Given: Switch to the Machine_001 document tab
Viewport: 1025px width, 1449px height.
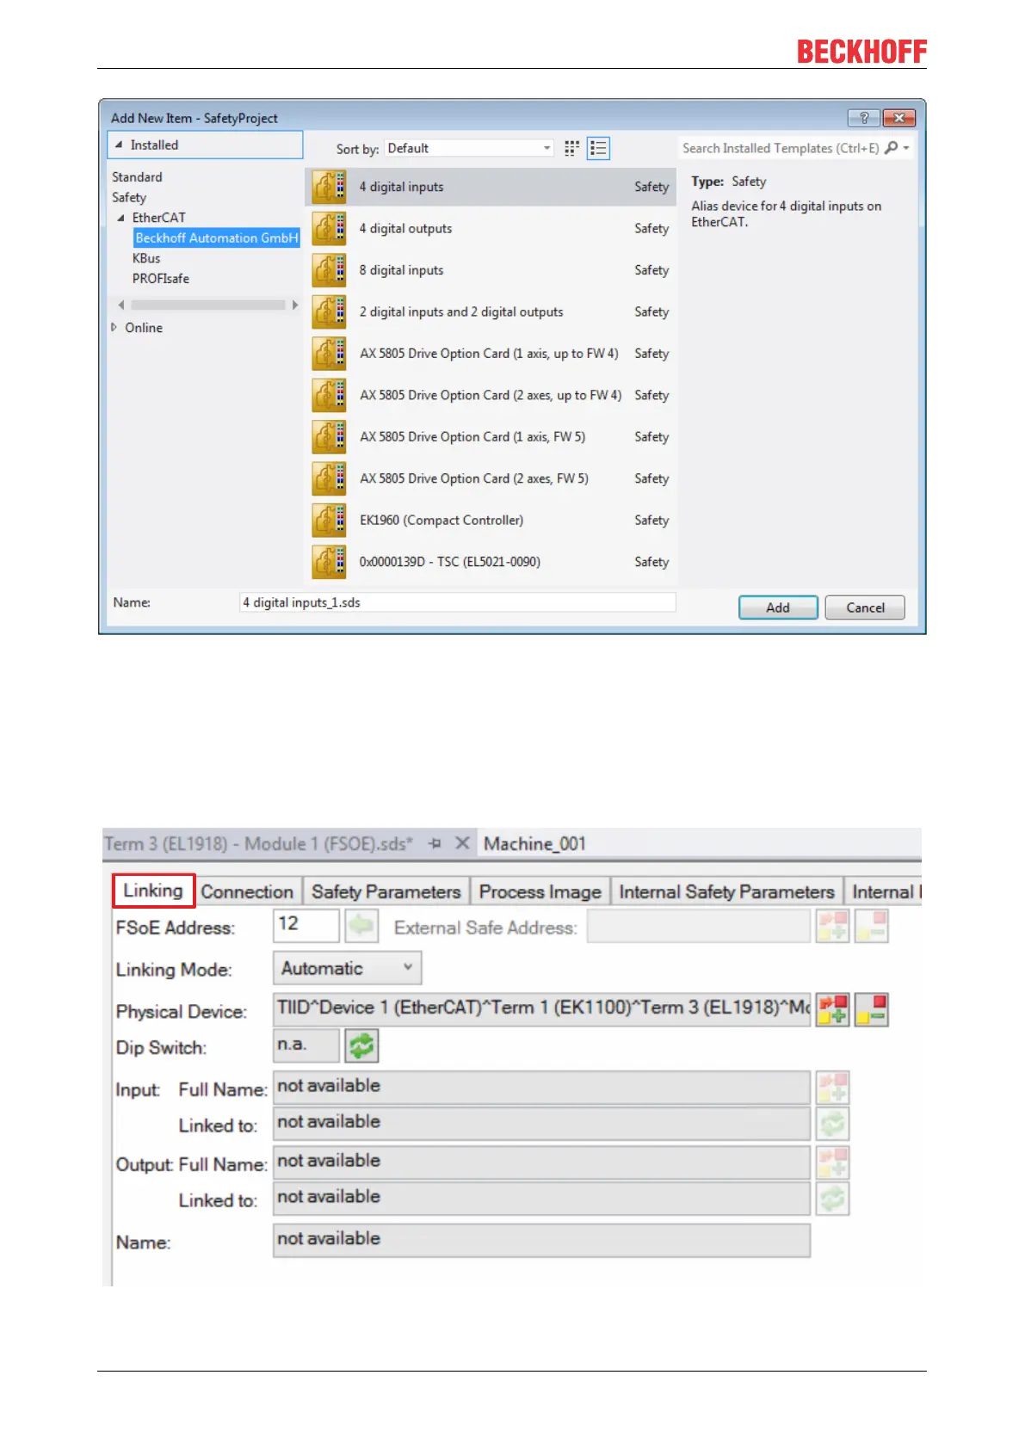Looking at the screenshot, I should 534,844.
